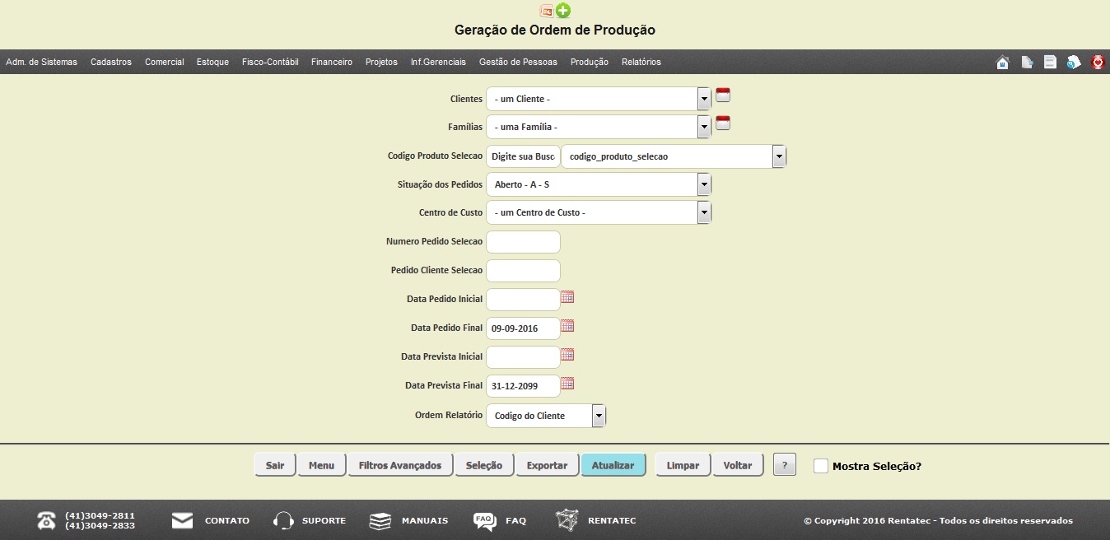Screen dimensions: 1110x540
Task: Open the Adm. de Sistemas menu
Action: [x=41, y=62]
